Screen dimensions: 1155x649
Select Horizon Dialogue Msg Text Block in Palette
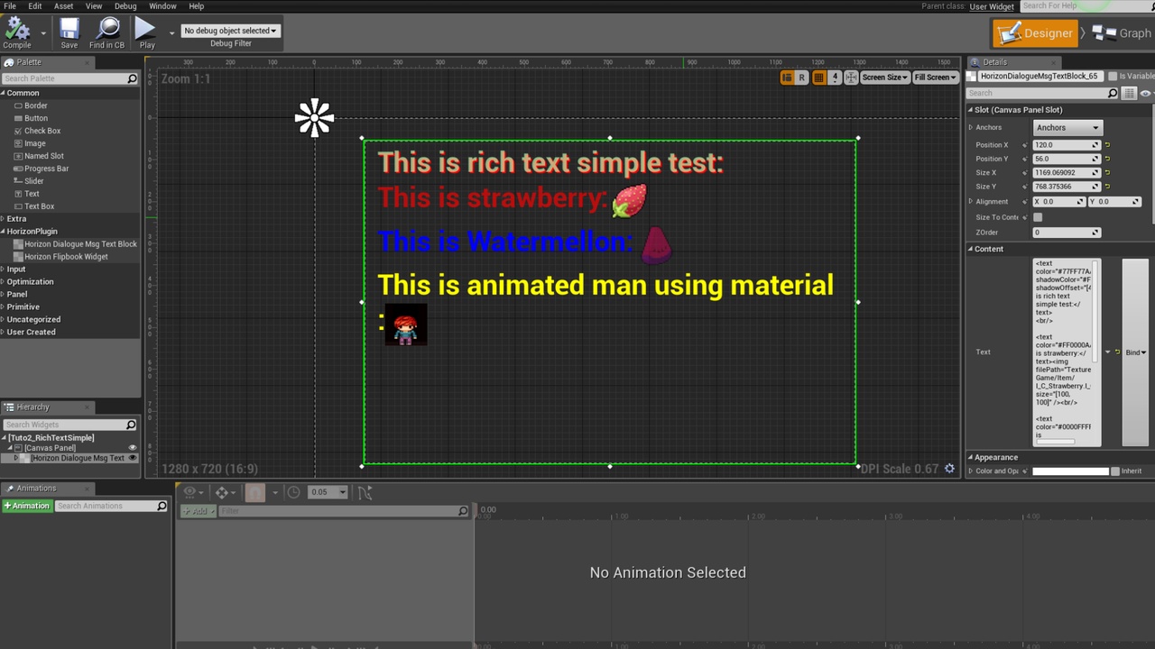click(x=80, y=244)
